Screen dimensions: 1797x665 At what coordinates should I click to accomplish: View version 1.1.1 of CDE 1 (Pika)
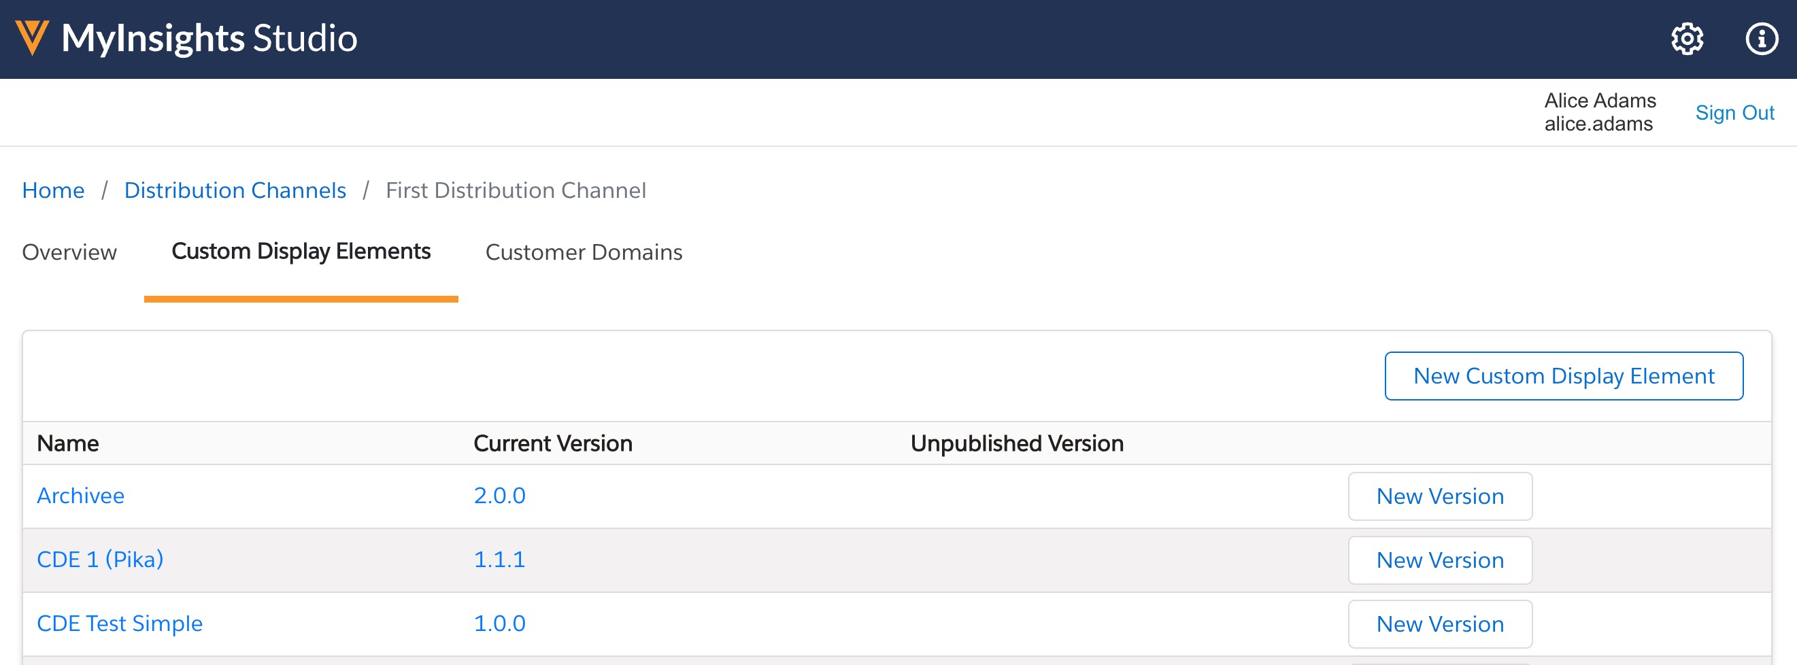pyautogui.click(x=499, y=560)
